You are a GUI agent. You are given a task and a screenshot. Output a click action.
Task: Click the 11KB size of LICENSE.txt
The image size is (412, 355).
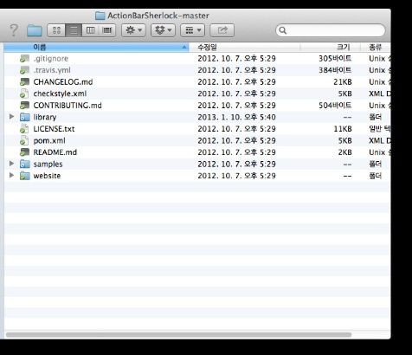(343, 129)
